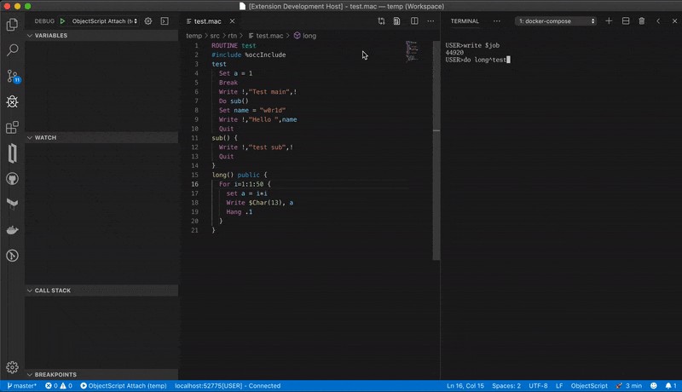The width and height of the screenshot is (682, 392).
Task: Open the Debug Console icon
Action: (165, 20)
